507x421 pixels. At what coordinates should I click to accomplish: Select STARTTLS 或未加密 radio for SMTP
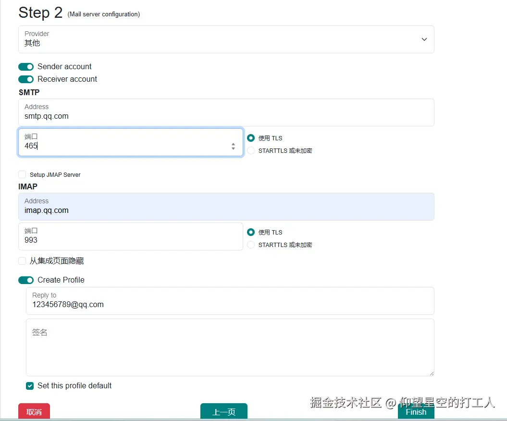250,151
